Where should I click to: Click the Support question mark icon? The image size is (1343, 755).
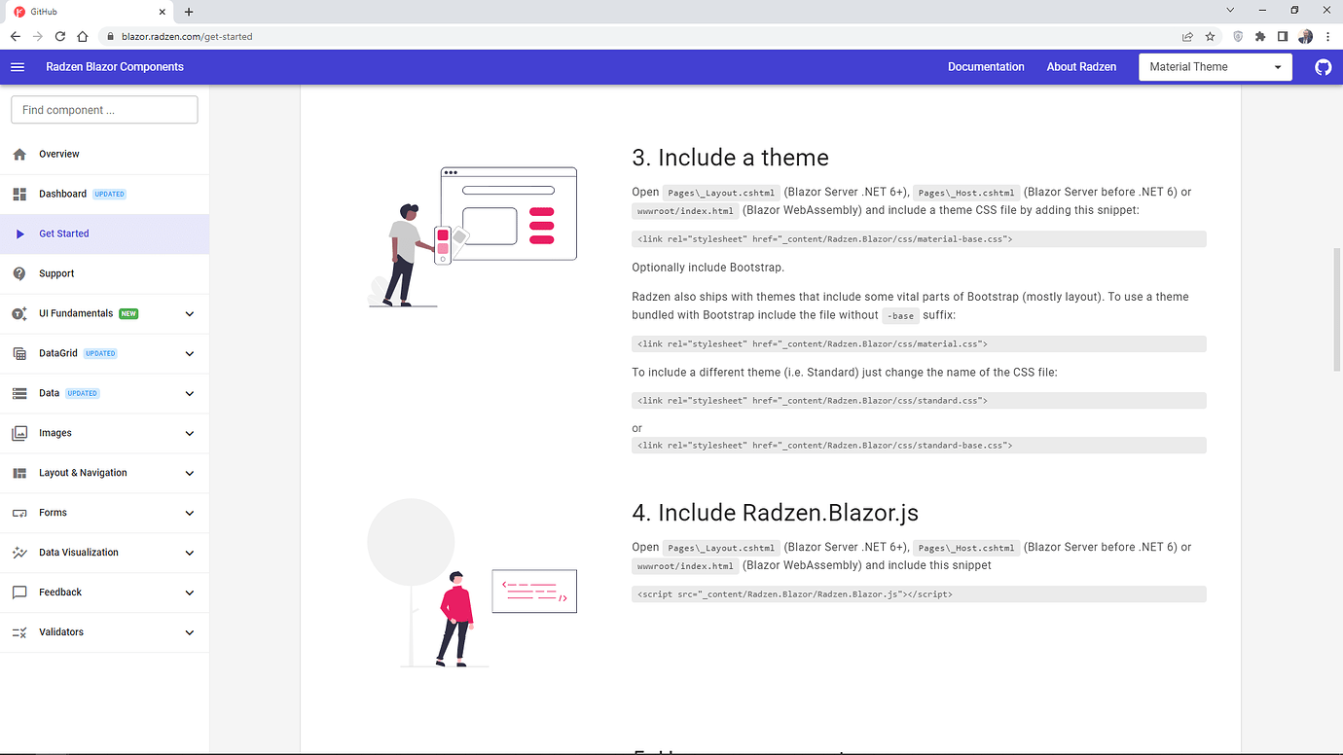pyautogui.click(x=21, y=273)
